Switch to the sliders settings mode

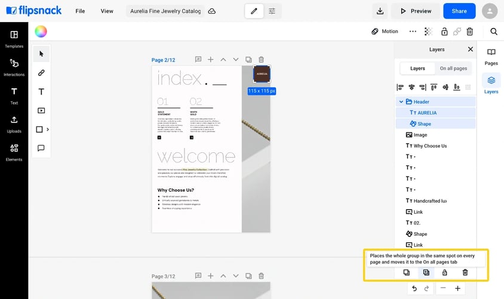272,11
